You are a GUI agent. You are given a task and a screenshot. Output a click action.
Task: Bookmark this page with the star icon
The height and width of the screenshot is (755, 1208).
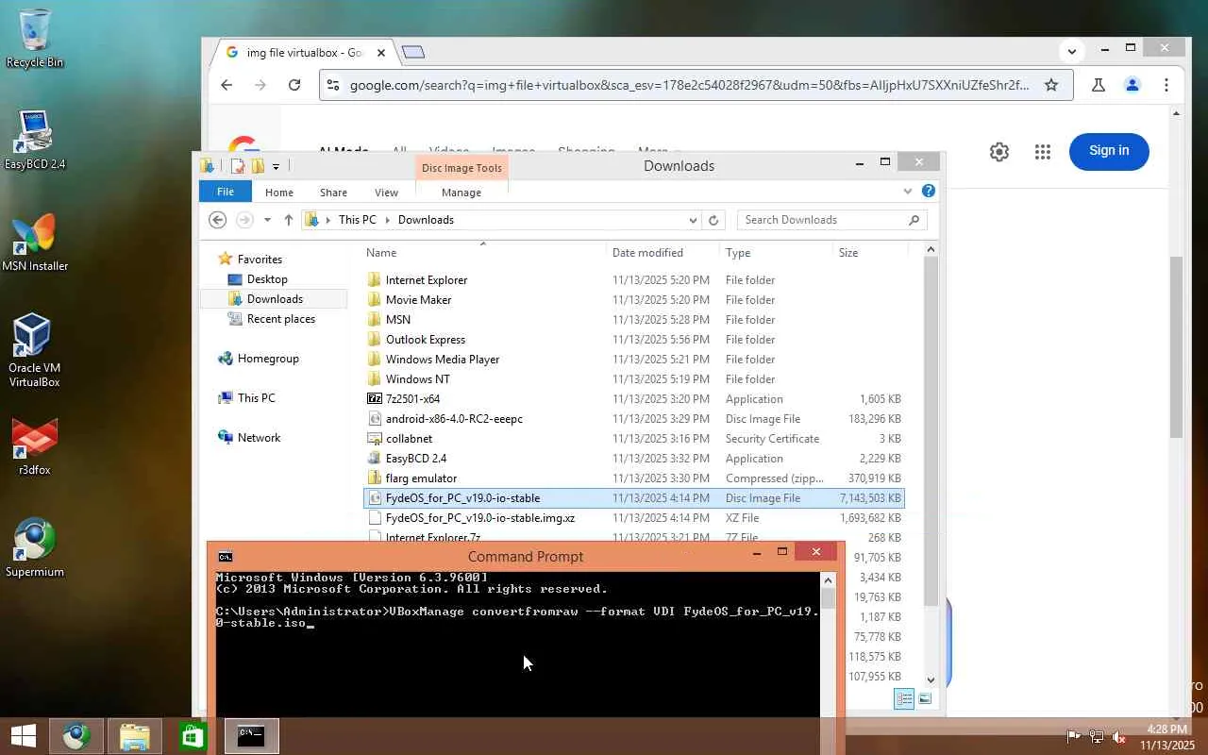click(1051, 85)
